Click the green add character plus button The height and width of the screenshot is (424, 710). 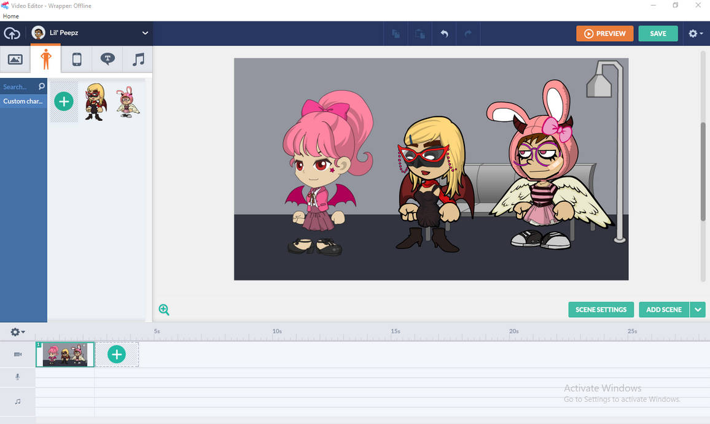click(64, 101)
